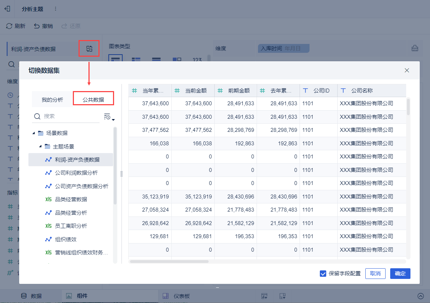Click the add dashboard icon in bottom bar
This screenshot has height=303, width=430.
point(283,296)
